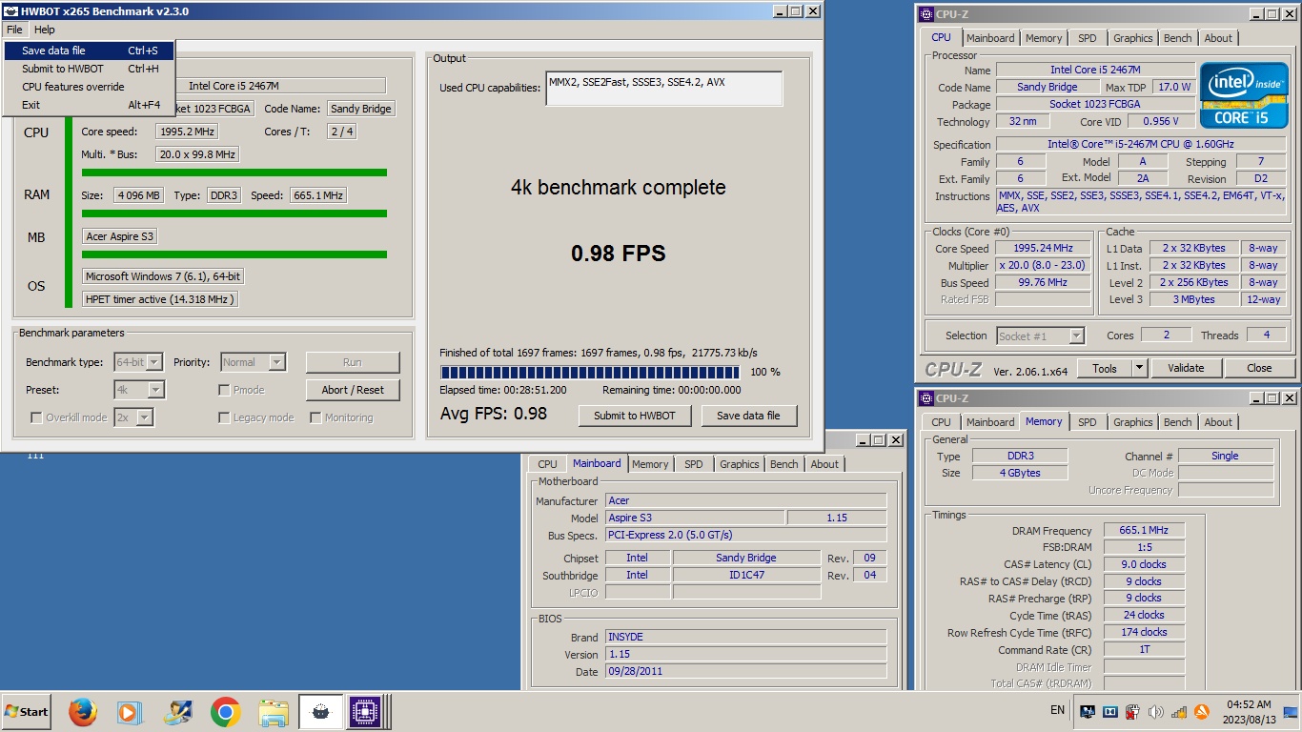1302x732 pixels.
Task: Click the Intel Core i5 logo in CPU-Z
Action: tap(1243, 94)
